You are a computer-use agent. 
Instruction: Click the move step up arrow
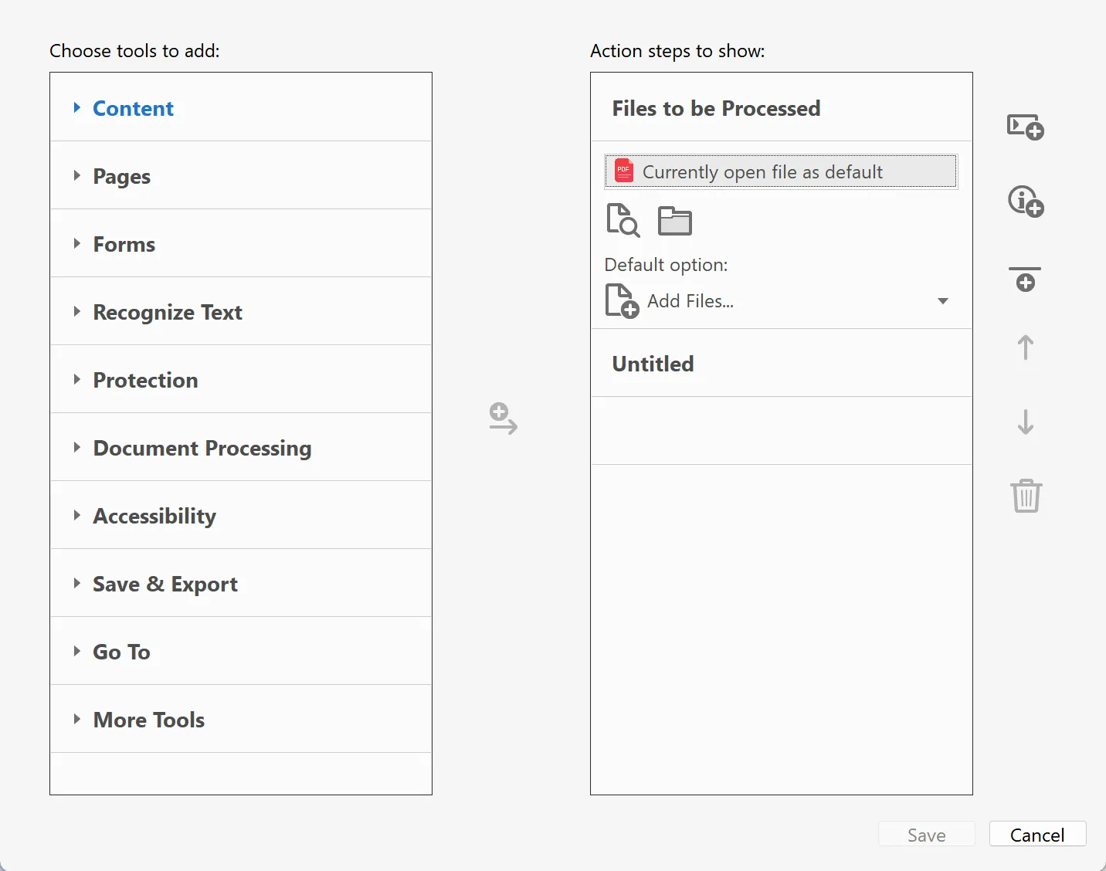tap(1024, 347)
